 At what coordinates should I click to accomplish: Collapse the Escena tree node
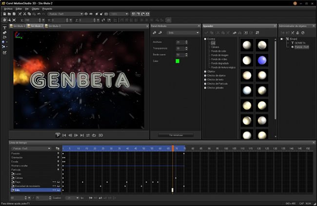pyautogui.click(x=205, y=39)
